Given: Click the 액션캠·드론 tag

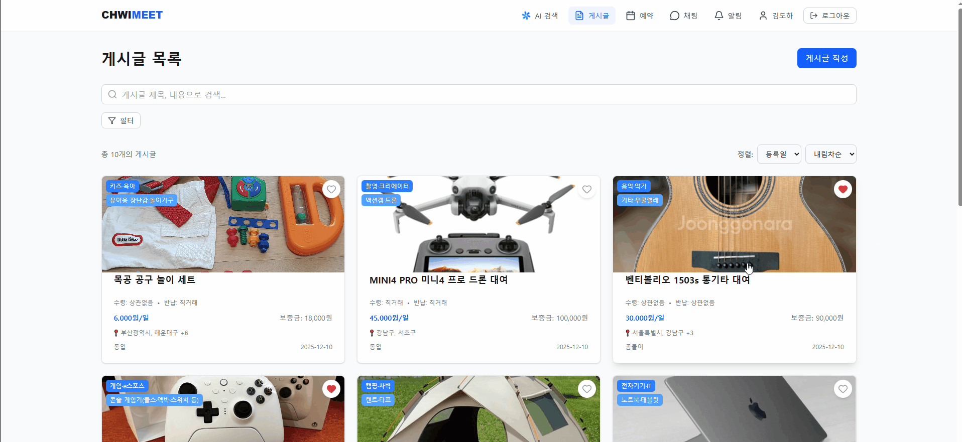Looking at the screenshot, I should tap(381, 200).
